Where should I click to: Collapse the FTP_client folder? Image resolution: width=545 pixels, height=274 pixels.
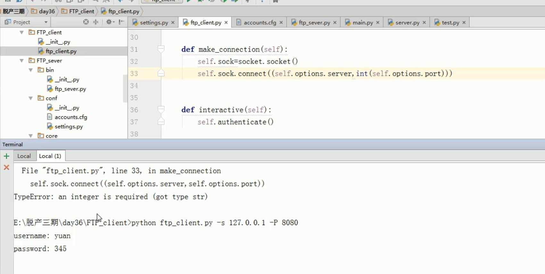tap(21, 32)
